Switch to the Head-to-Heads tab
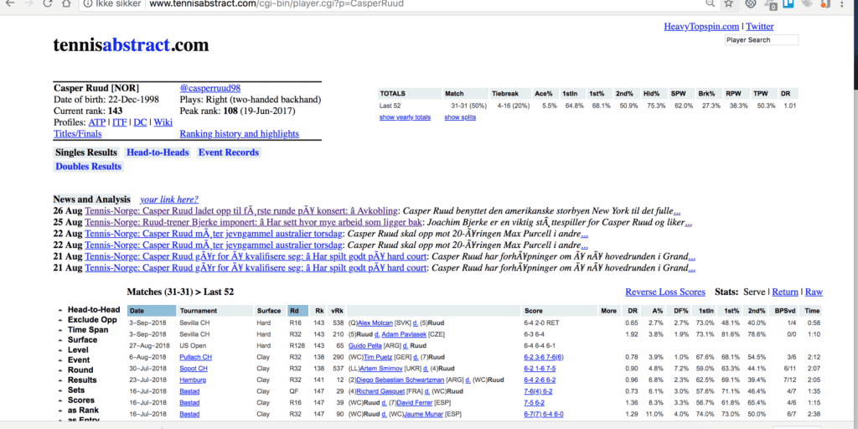 pos(158,152)
